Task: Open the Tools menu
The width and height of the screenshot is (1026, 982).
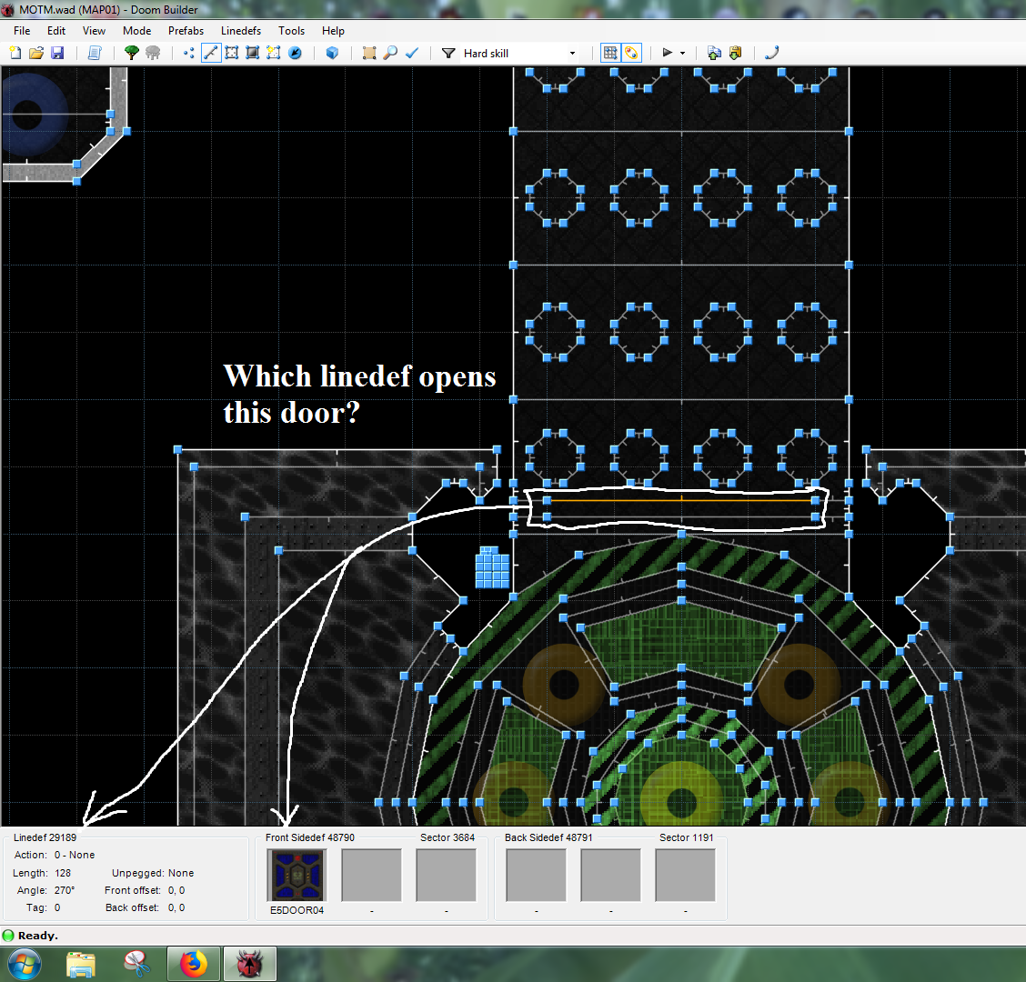Action: tap(291, 31)
